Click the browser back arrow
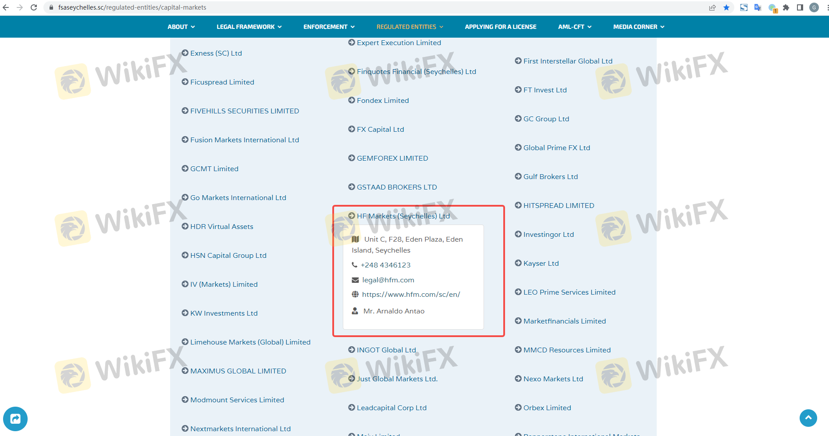Image resolution: width=829 pixels, height=436 pixels. pos(6,7)
